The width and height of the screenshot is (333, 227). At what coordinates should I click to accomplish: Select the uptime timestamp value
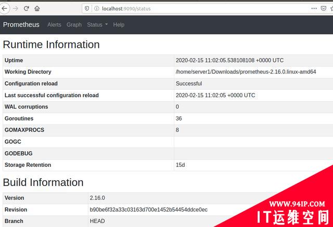[229, 60]
